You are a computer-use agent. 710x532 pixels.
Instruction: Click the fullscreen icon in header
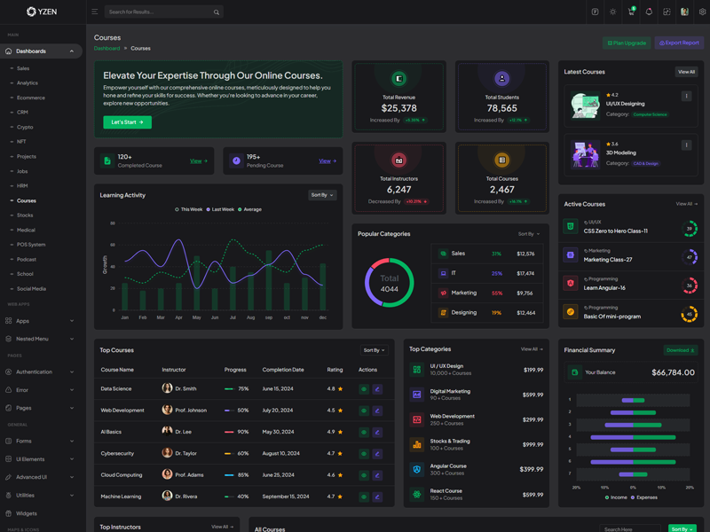tap(667, 12)
